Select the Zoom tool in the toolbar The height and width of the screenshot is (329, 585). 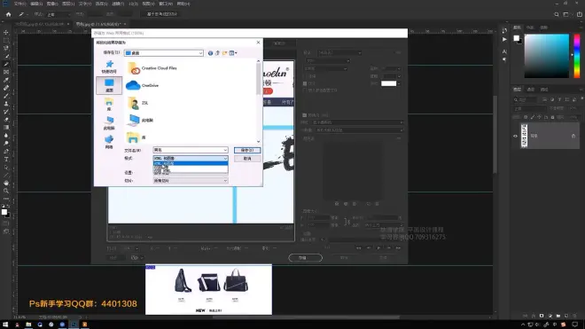[6, 191]
